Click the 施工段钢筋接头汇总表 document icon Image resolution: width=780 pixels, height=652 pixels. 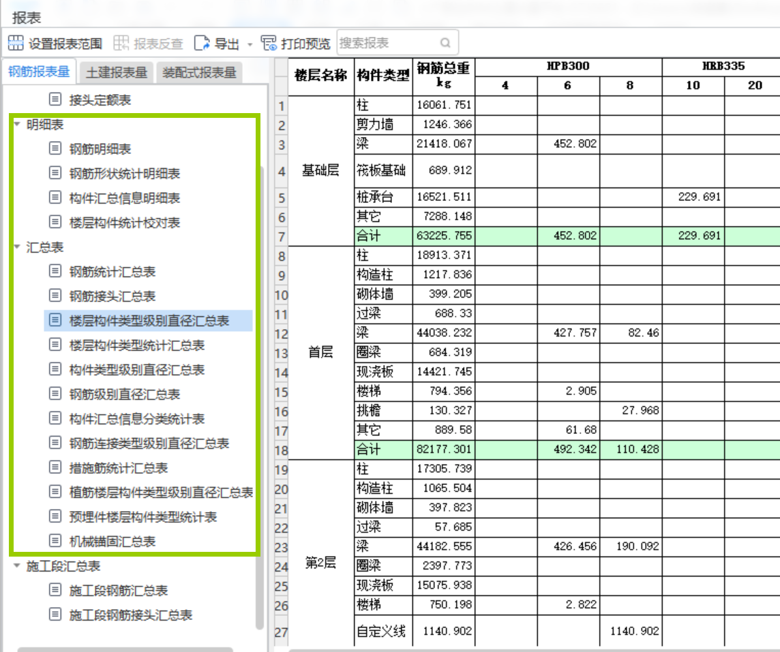55,615
